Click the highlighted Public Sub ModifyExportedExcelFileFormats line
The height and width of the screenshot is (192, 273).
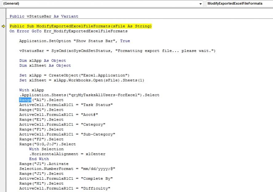click(81, 26)
